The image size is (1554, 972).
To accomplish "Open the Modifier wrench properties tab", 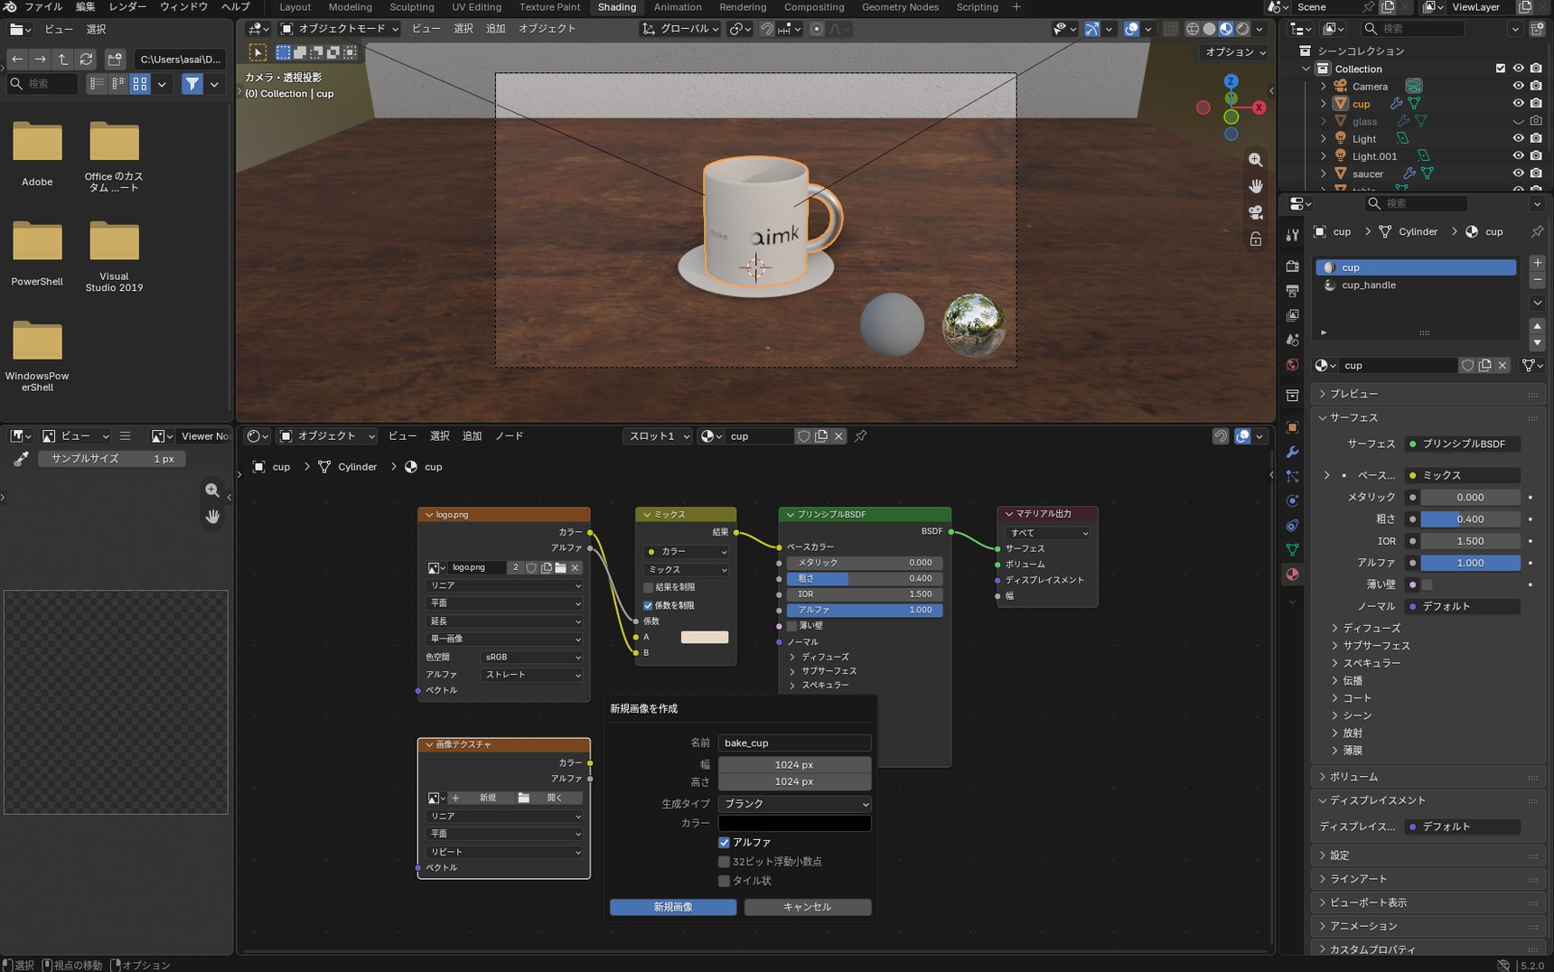I will [x=1293, y=452].
